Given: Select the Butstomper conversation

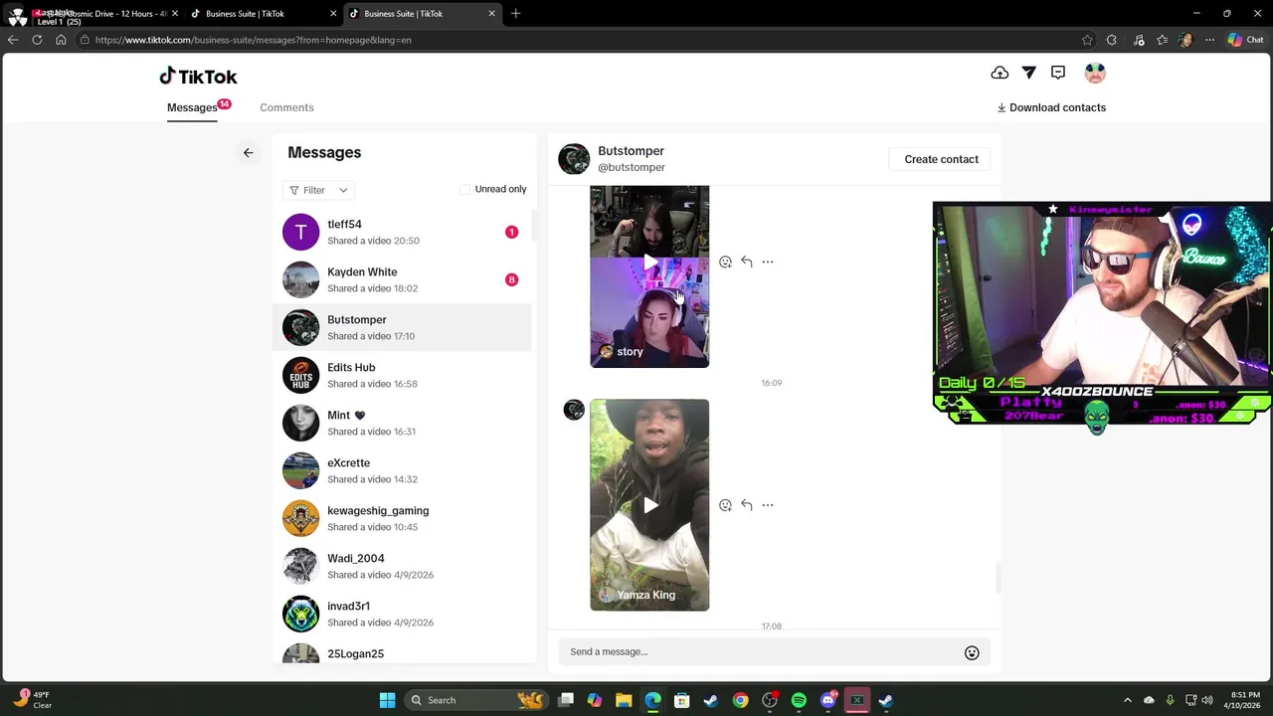Looking at the screenshot, I should [402, 327].
